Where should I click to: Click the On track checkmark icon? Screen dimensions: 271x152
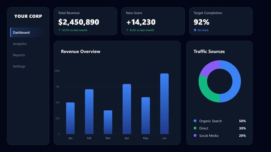click(x=195, y=30)
